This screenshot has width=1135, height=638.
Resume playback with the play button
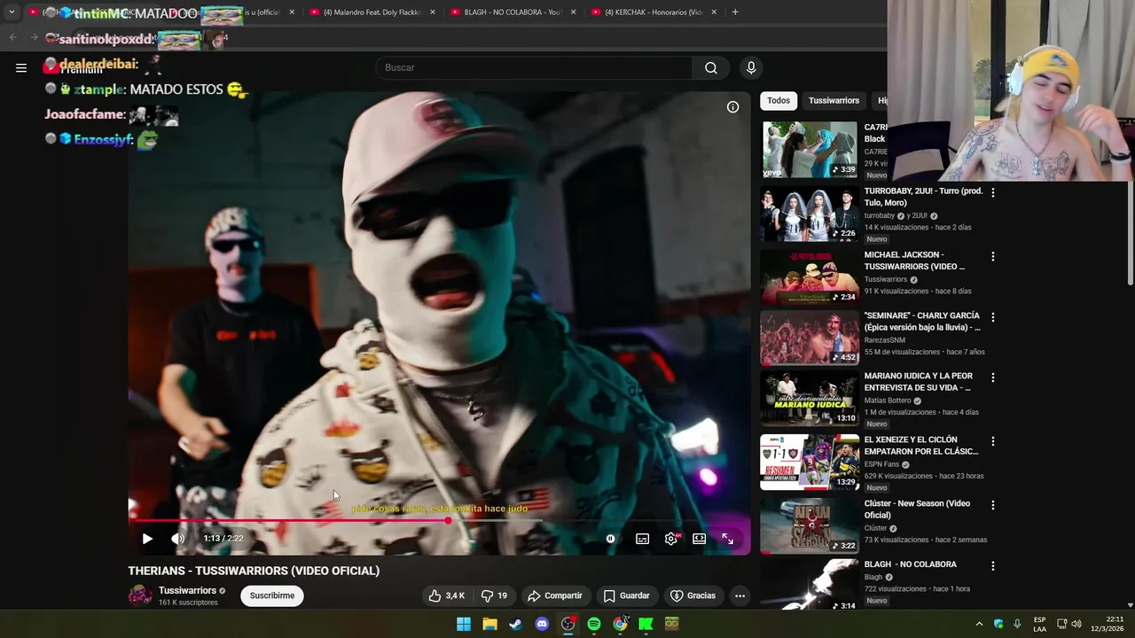[147, 538]
